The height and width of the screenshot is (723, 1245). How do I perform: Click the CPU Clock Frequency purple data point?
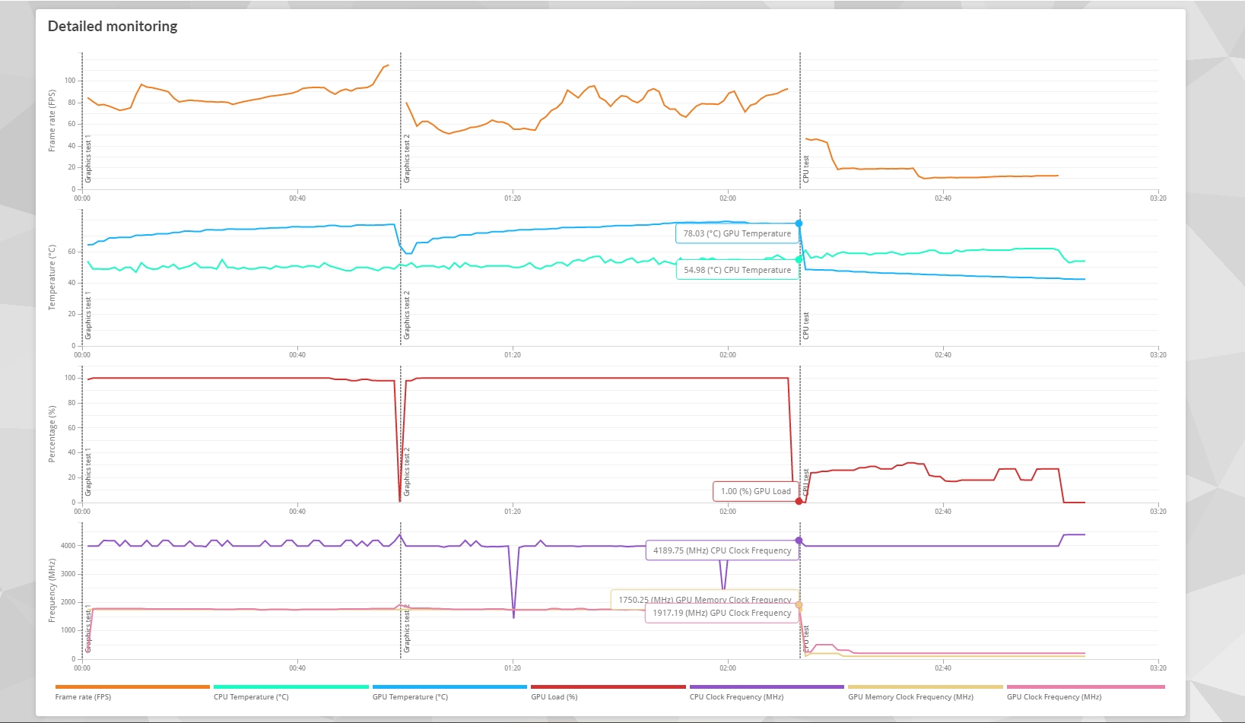coord(799,541)
